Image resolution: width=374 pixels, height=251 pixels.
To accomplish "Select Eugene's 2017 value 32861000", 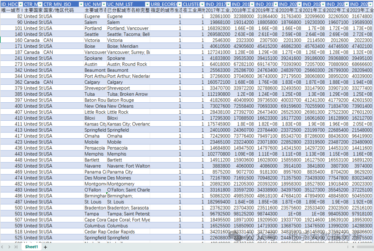I will point(218,17).
